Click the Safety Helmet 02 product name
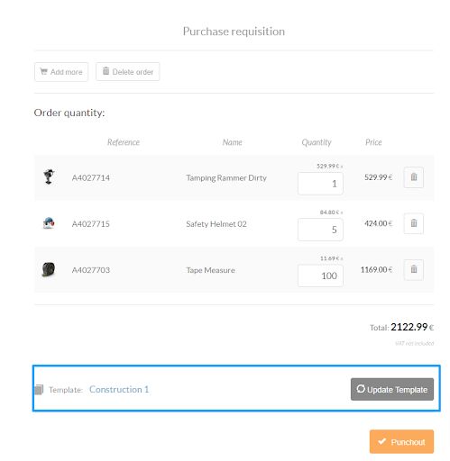 click(x=216, y=224)
